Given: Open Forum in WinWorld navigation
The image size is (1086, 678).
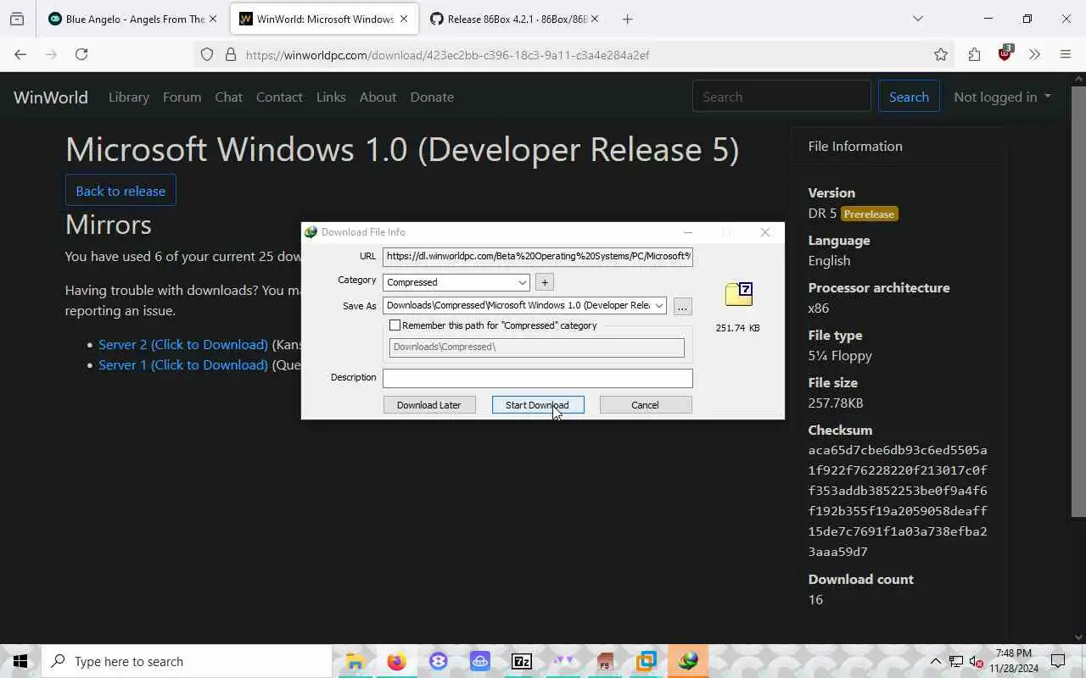Looking at the screenshot, I should [182, 97].
